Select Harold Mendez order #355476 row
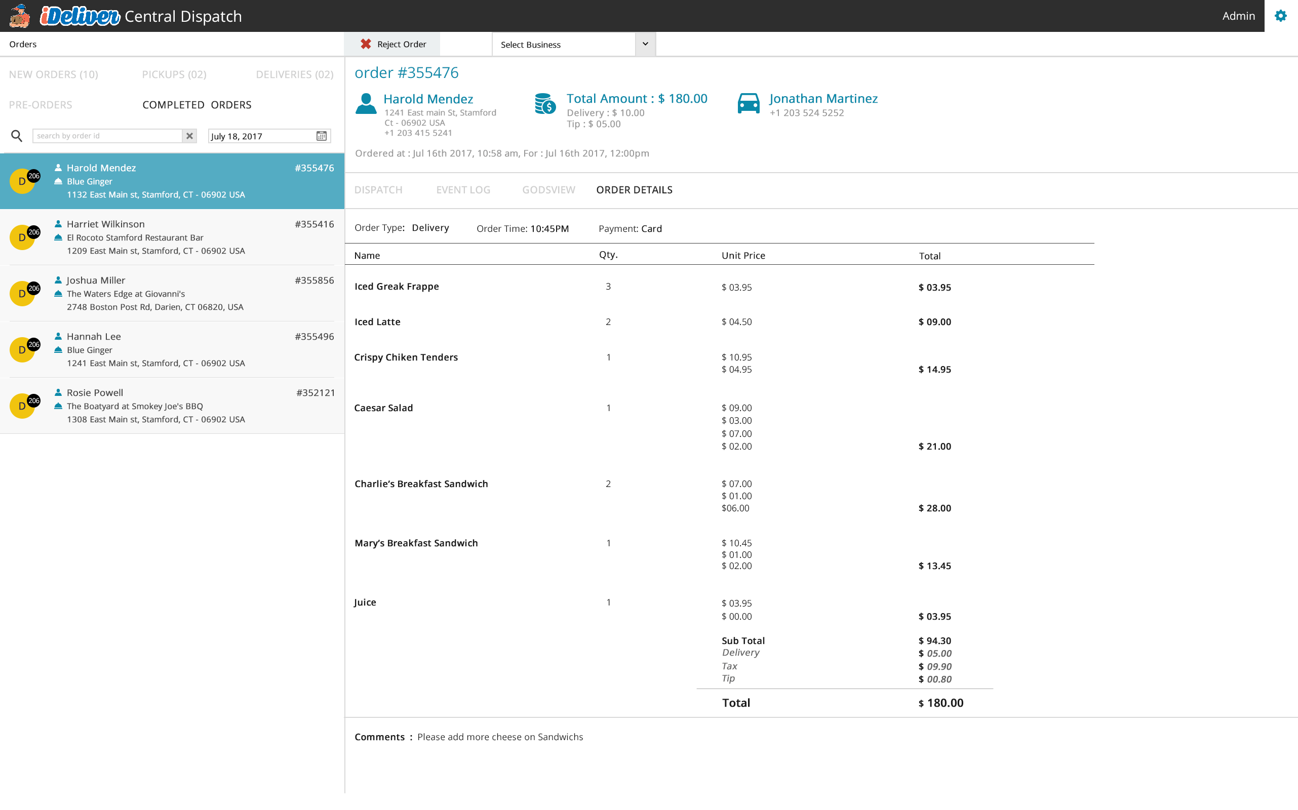The height and width of the screenshot is (810, 1298). [172, 181]
